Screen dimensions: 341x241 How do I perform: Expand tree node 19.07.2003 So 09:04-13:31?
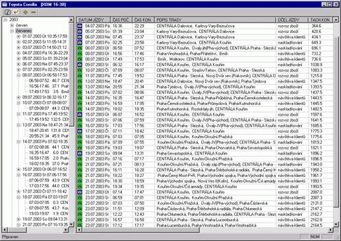pos(18,219)
